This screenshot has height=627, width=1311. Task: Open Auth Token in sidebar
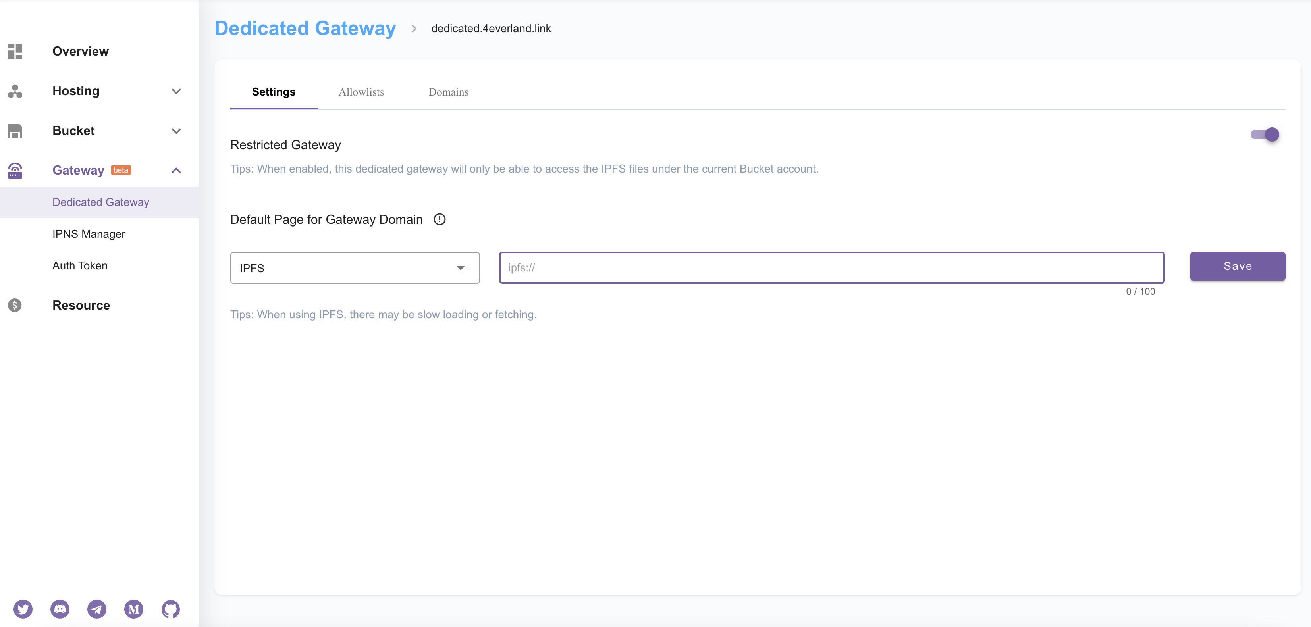(x=80, y=265)
